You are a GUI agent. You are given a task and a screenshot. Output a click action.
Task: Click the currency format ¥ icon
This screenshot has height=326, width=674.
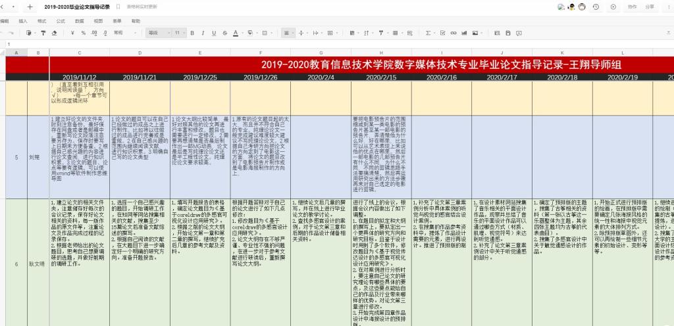point(73,32)
